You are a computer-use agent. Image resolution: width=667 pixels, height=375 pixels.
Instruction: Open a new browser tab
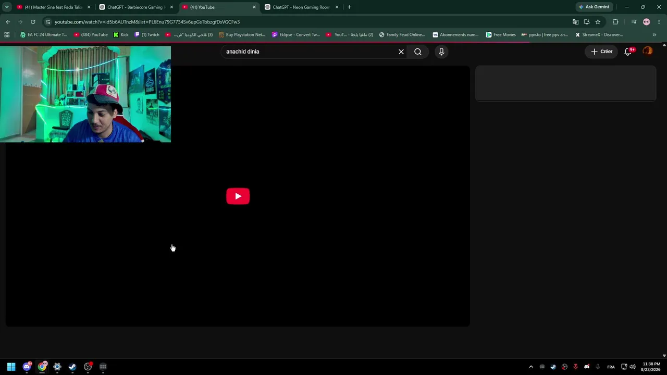[349, 7]
